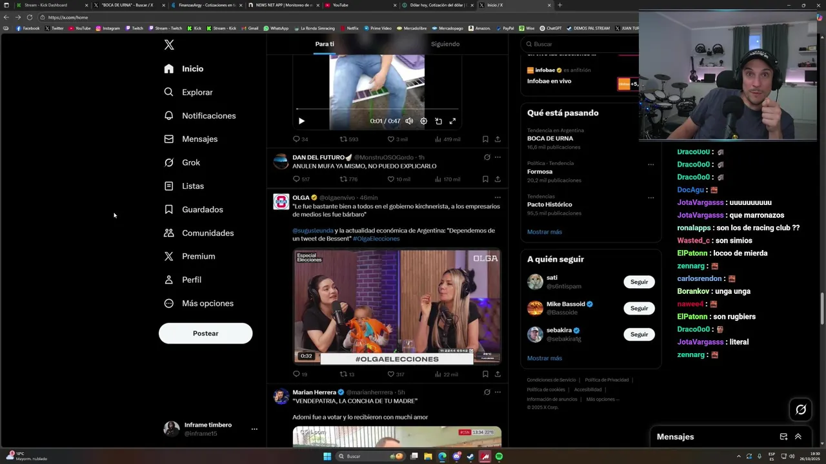Image resolution: width=826 pixels, height=464 pixels.
Task: Open account menu next to Inframe timbero
Action: pyautogui.click(x=254, y=429)
